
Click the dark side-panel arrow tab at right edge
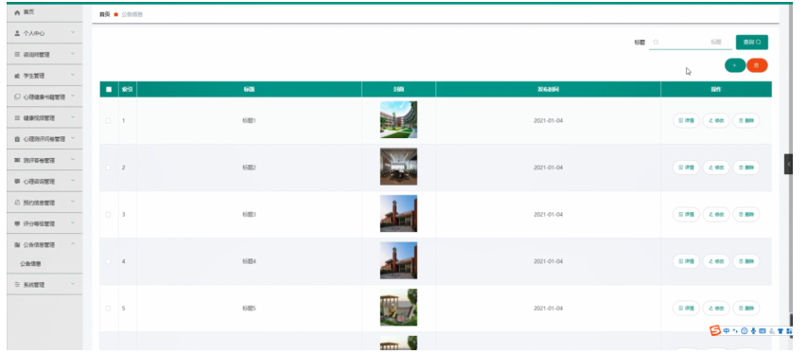click(x=788, y=164)
